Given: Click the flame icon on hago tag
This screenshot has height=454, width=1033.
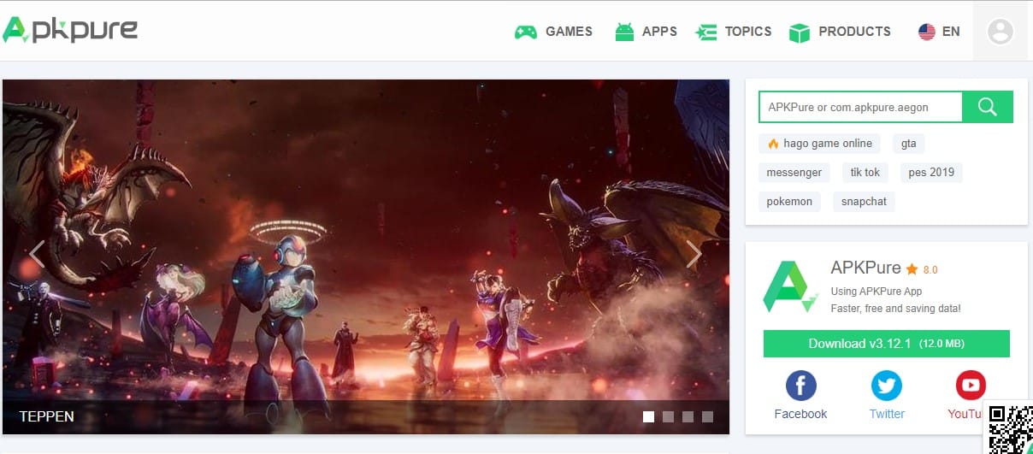Looking at the screenshot, I should [773, 144].
